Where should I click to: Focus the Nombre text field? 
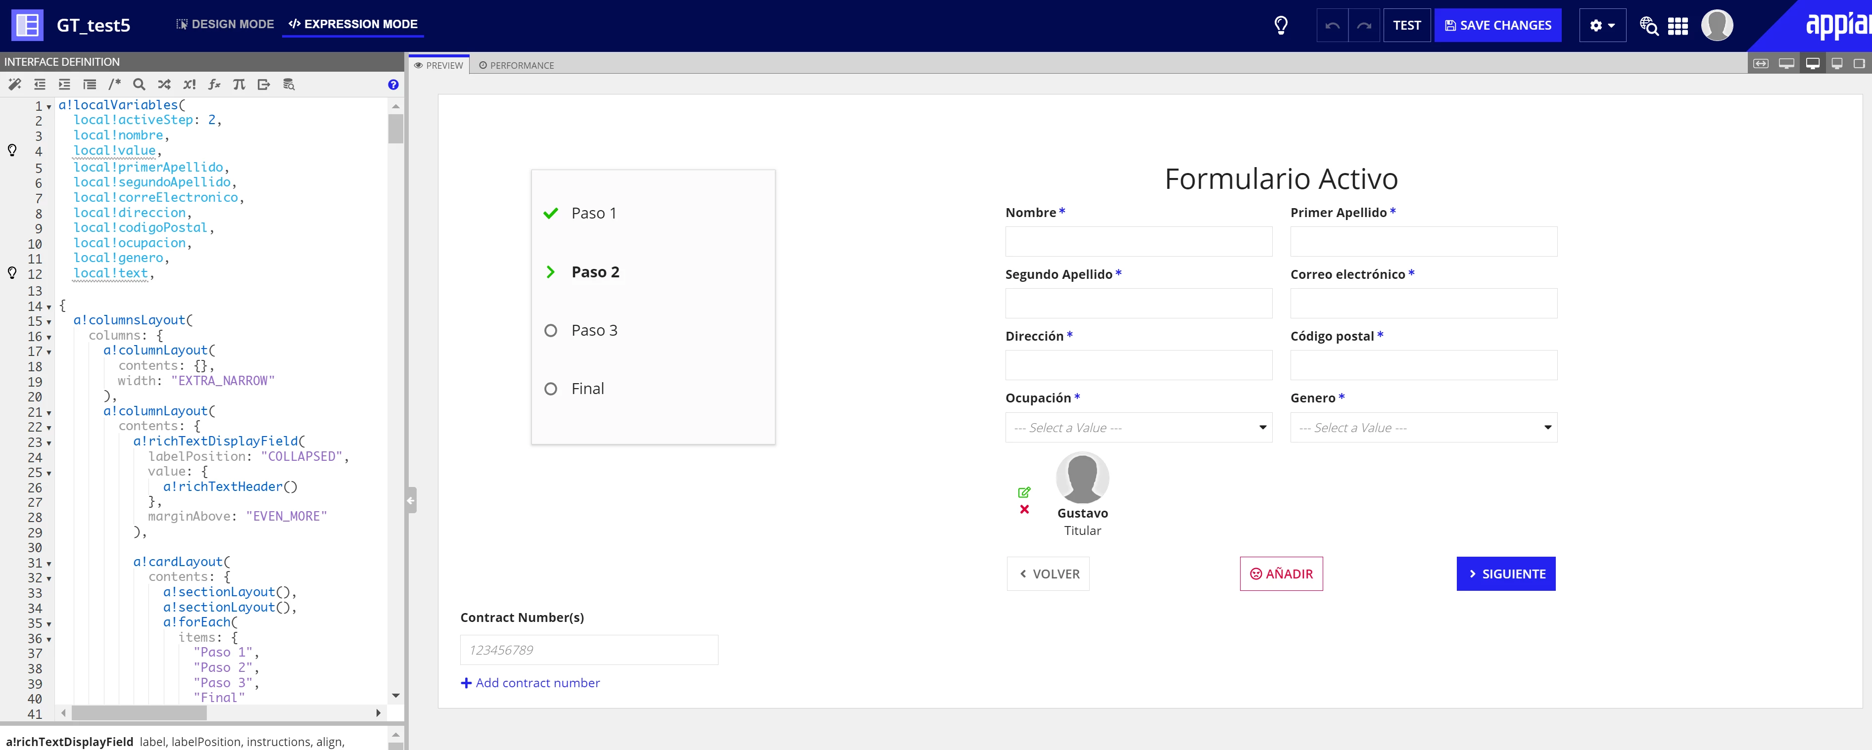1139,242
